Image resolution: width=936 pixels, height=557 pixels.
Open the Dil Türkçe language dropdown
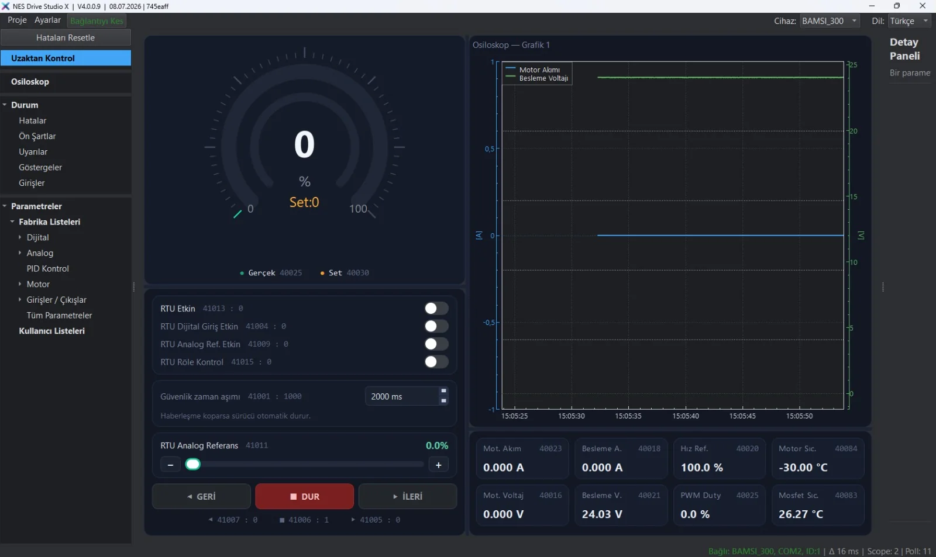coord(910,21)
